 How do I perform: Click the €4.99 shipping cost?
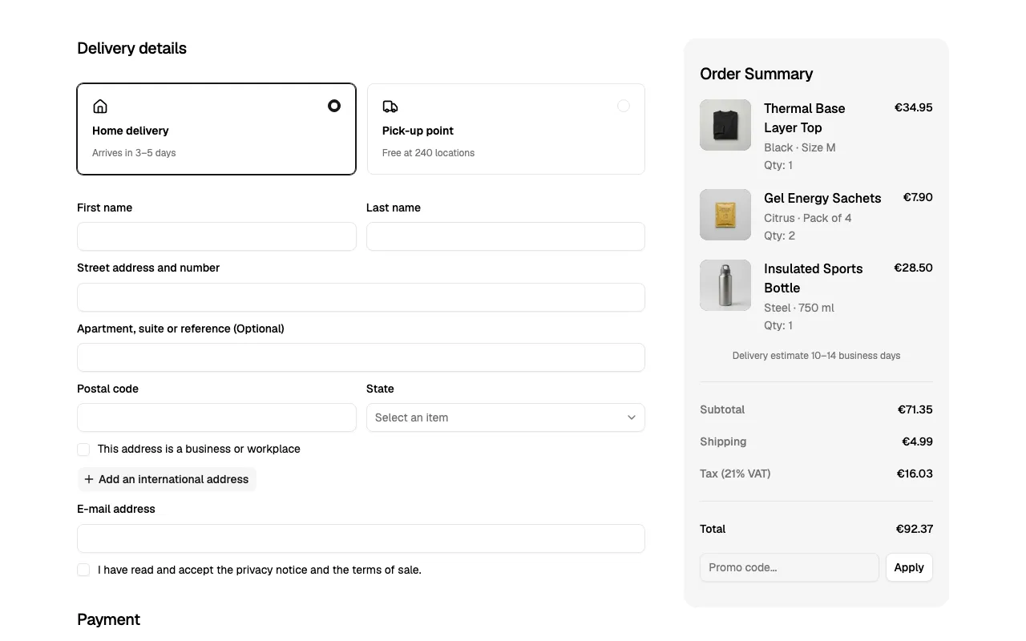click(x=917, y=441)
